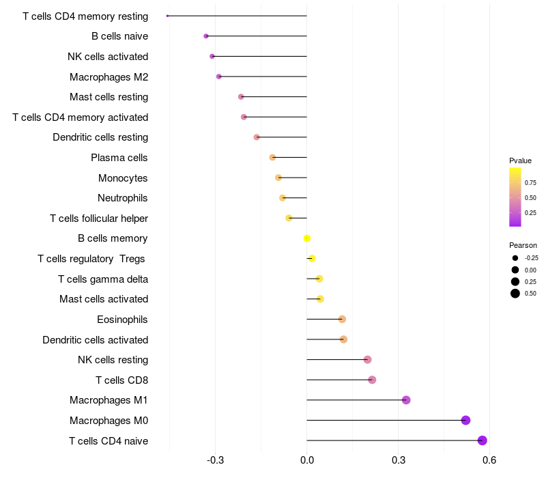Click the Neutrophils row label
This screenshot has width=546, height=478.
[123, 198]
